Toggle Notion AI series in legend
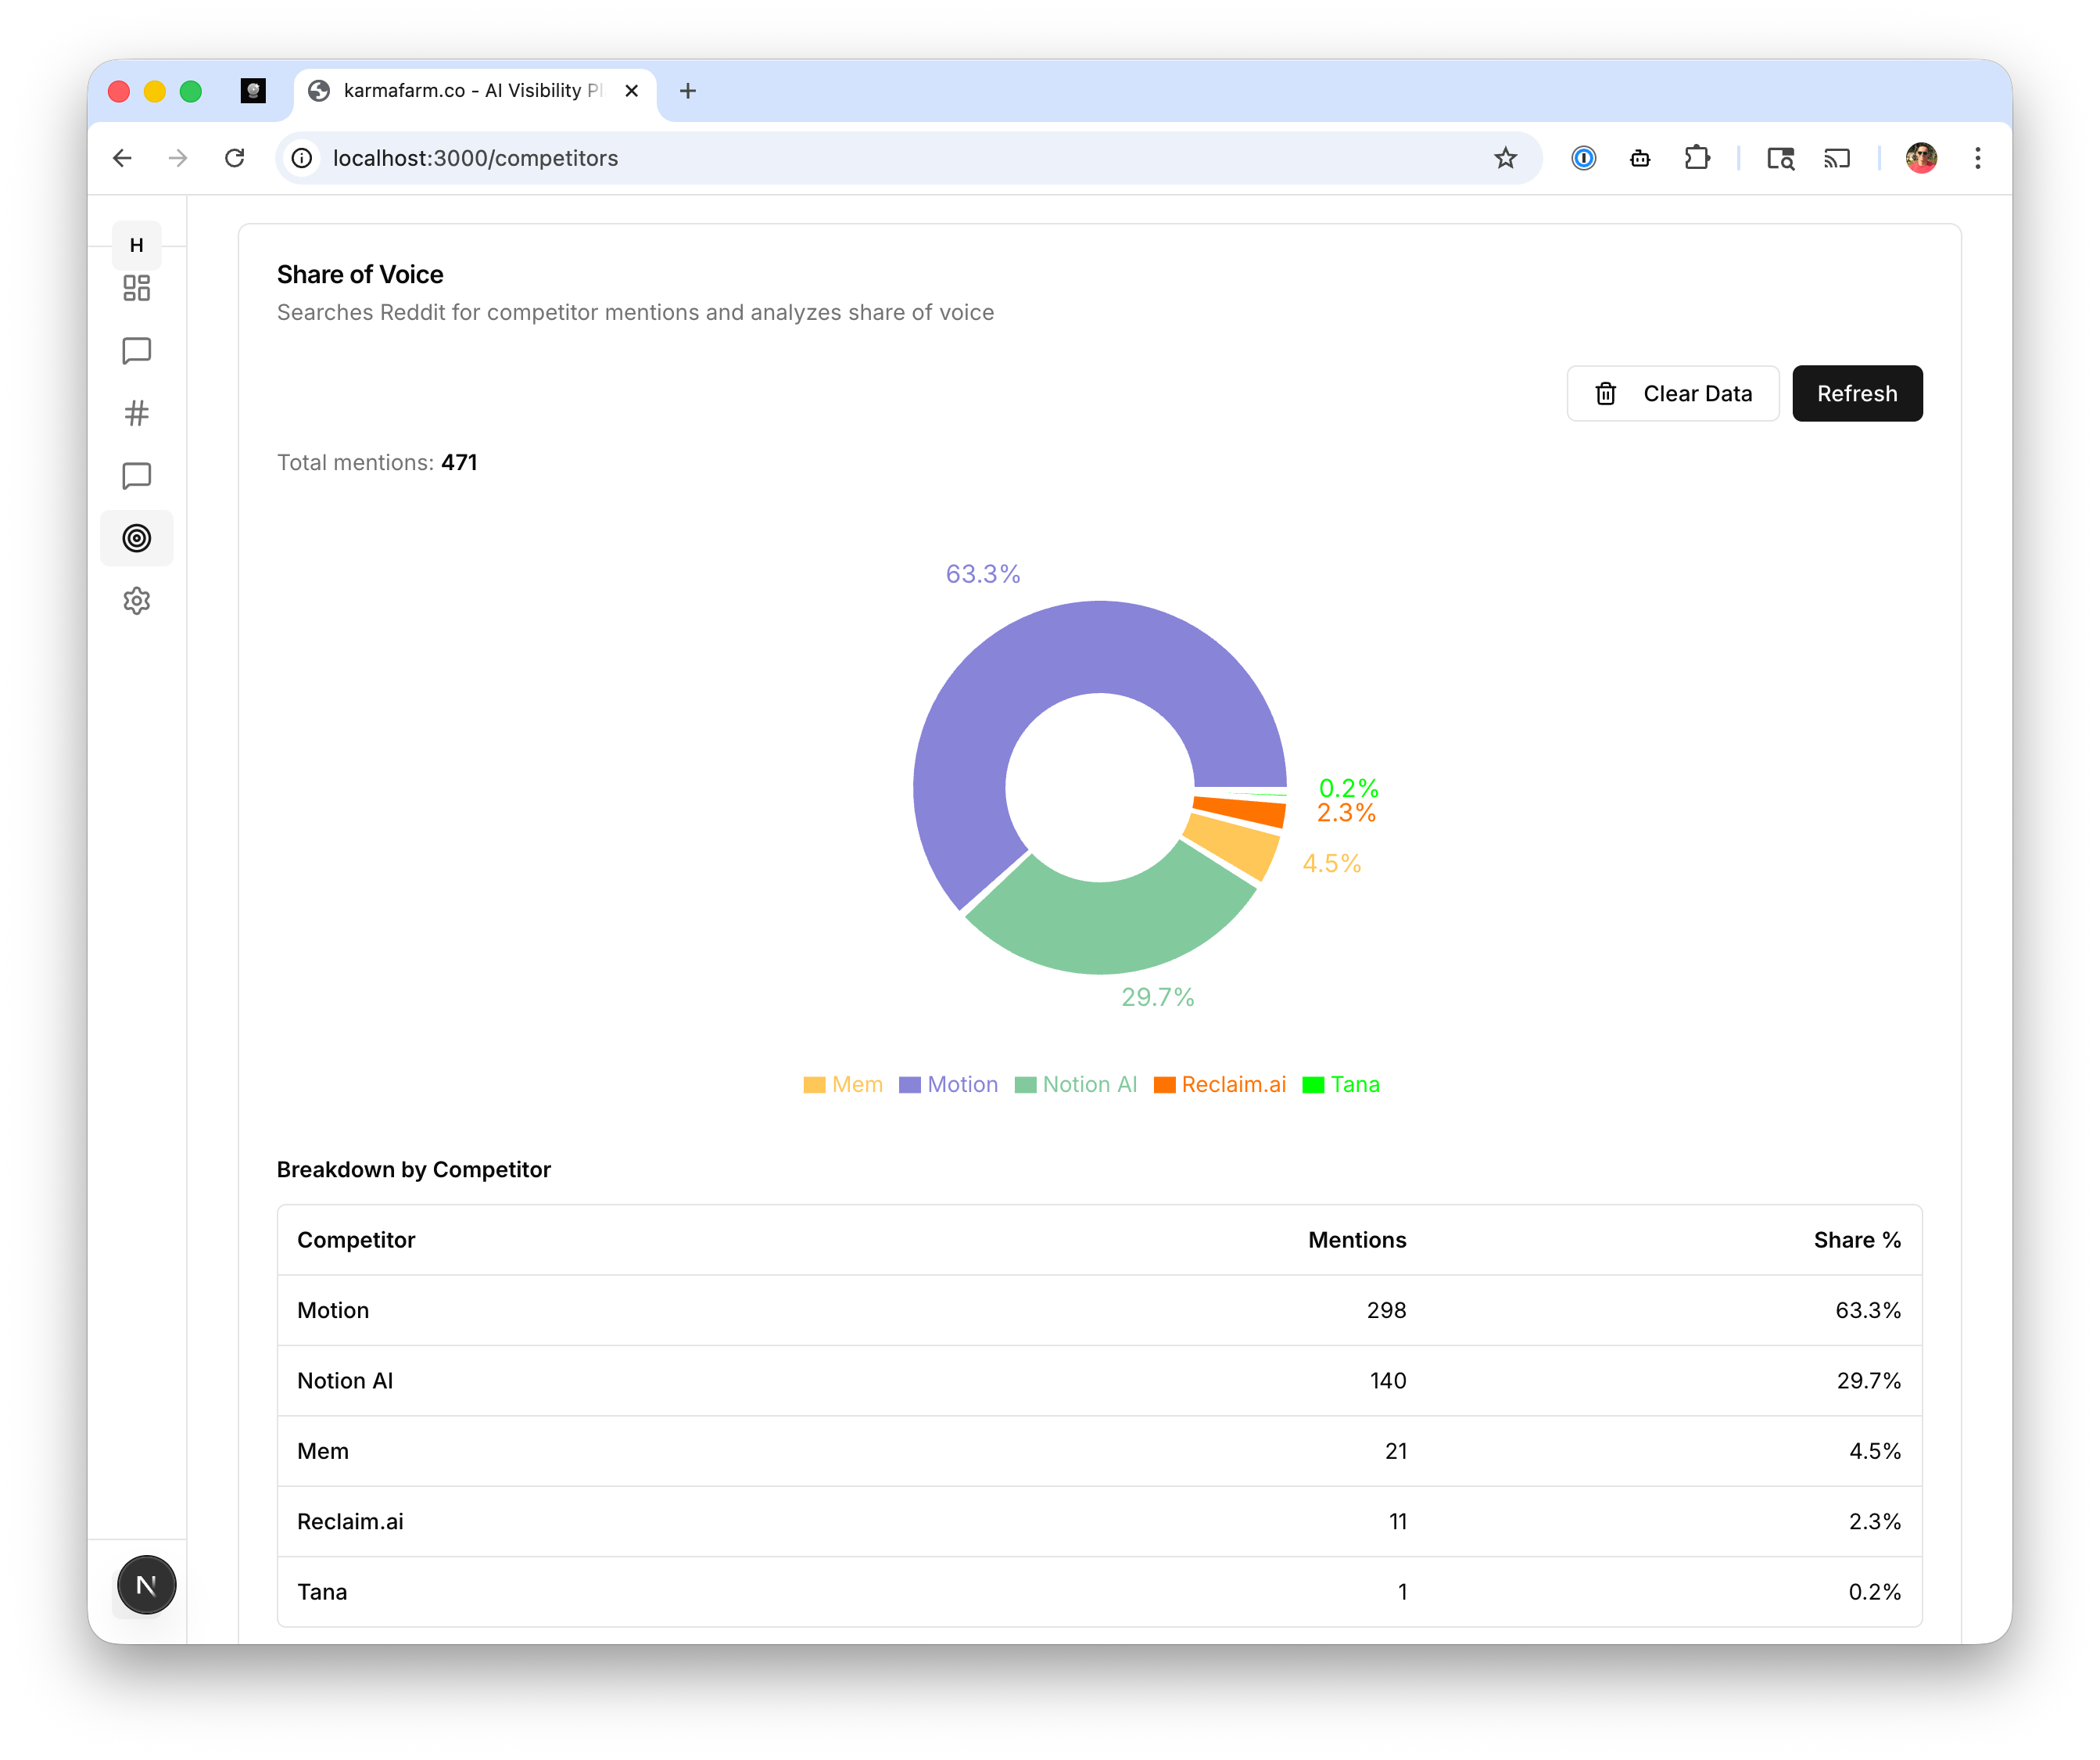Image resolution: width=2100 pixels, height=1760 pixels. coord(1076,1085)
